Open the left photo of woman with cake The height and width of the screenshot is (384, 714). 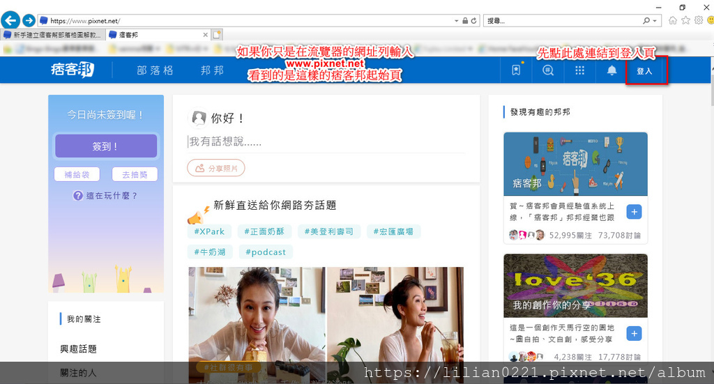coord(257,325)
